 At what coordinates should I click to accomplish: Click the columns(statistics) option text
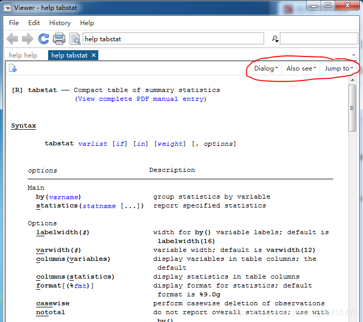click(x=75, y=277)
